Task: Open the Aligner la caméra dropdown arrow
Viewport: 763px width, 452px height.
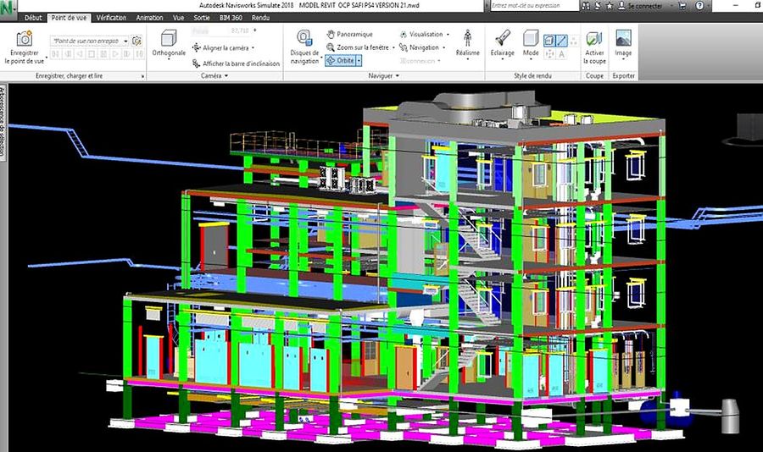Action: (253, 47)
